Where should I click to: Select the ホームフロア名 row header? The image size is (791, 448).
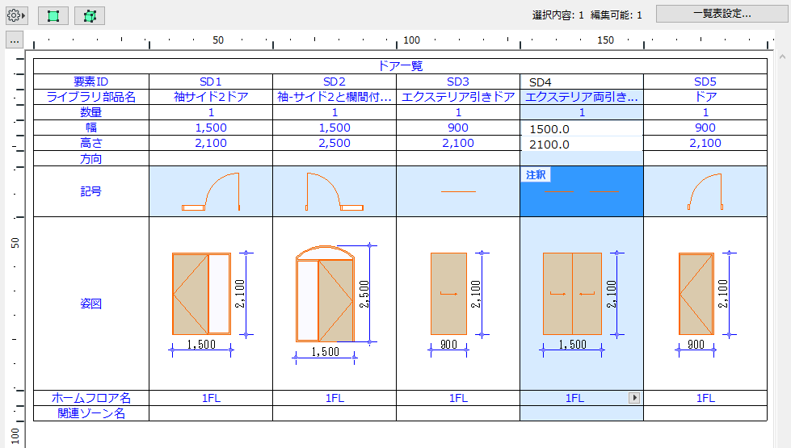click(90, 398)
